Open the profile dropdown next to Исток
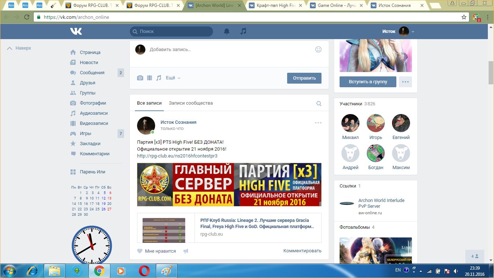This screenshot has width=494, height=278. (x=413, y=31)
